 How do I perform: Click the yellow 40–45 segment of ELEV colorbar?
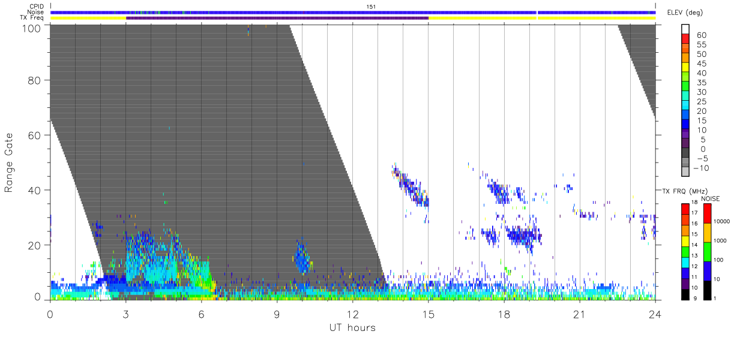tap(686, 68)
